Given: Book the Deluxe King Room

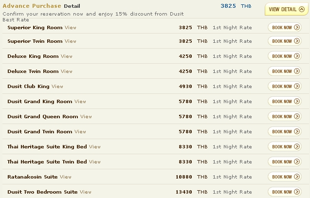Looking at the screenshot, I should 285,56.
